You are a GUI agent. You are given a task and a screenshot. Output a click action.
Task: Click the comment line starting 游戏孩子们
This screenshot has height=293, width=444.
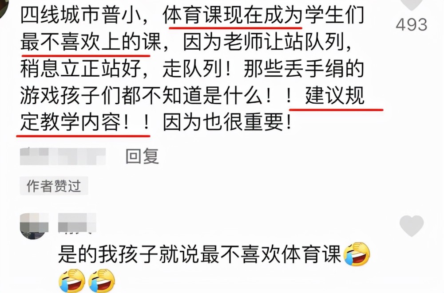click(192, 96)
